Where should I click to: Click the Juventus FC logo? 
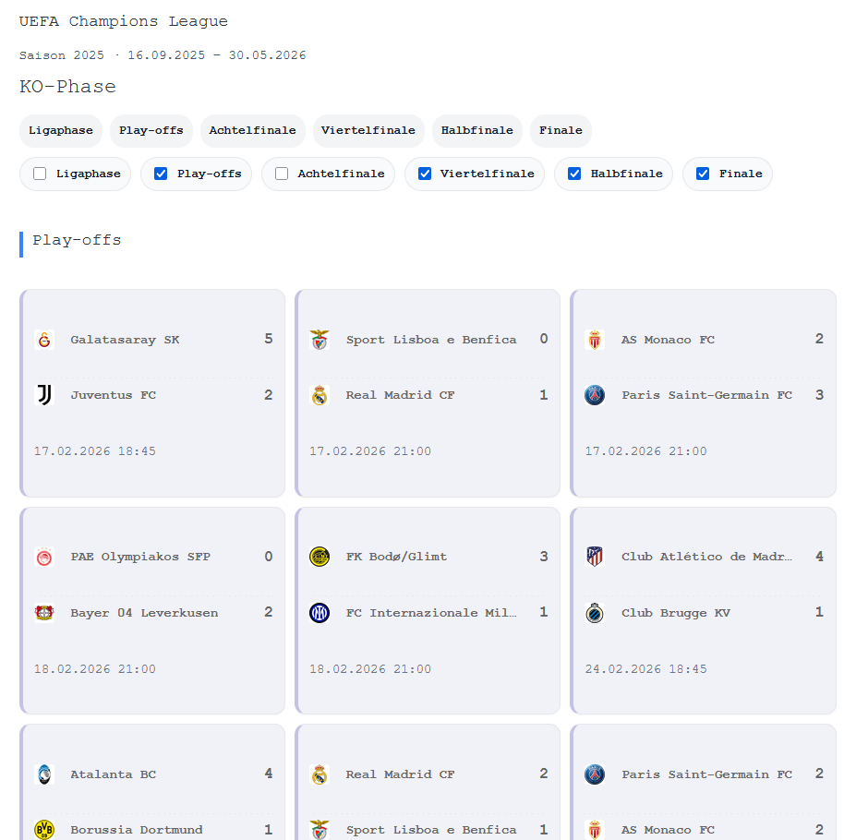point(44,395)
